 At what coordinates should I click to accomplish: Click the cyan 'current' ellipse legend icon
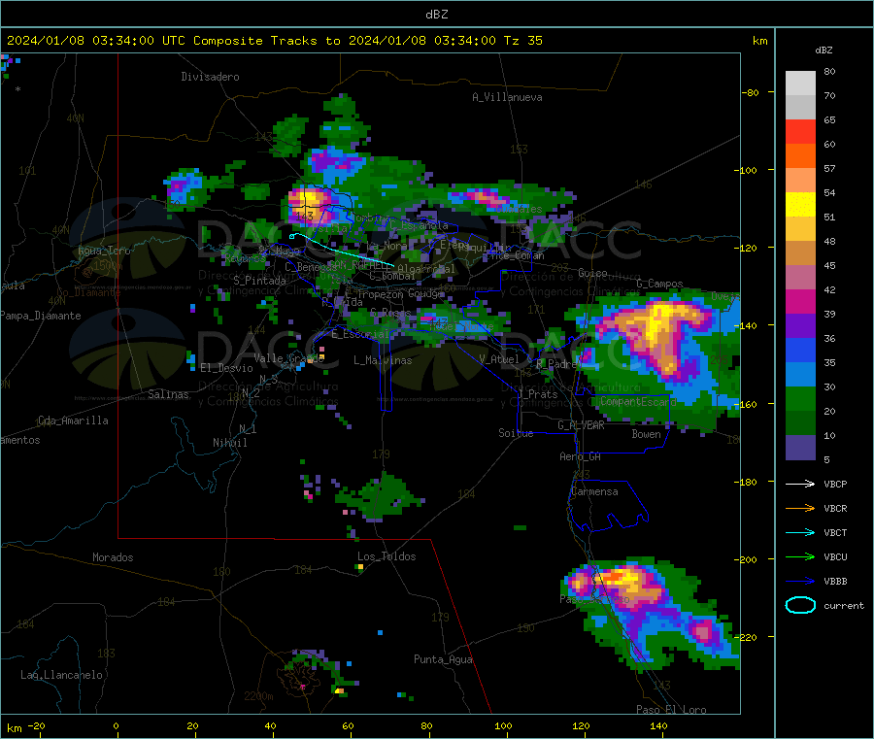point(800,605)
